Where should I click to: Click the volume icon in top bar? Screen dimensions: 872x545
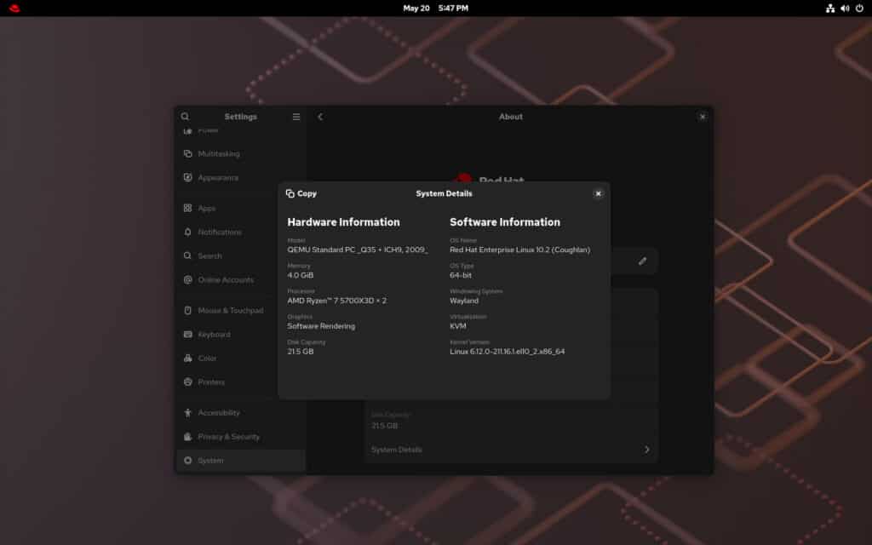[x=845, y=9]
